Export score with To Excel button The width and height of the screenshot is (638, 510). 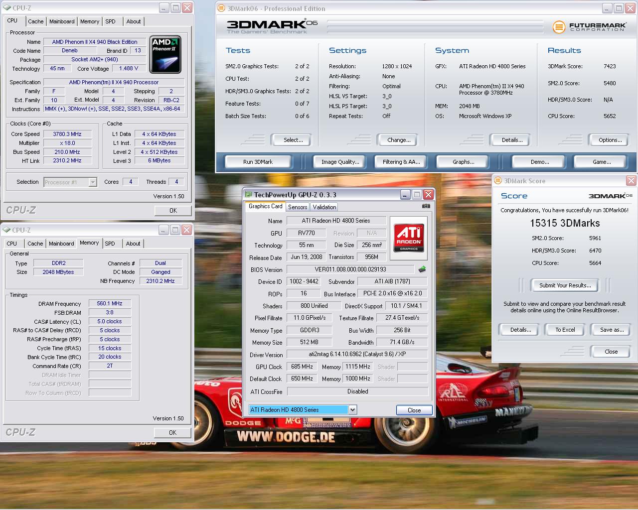coord(565,330)
